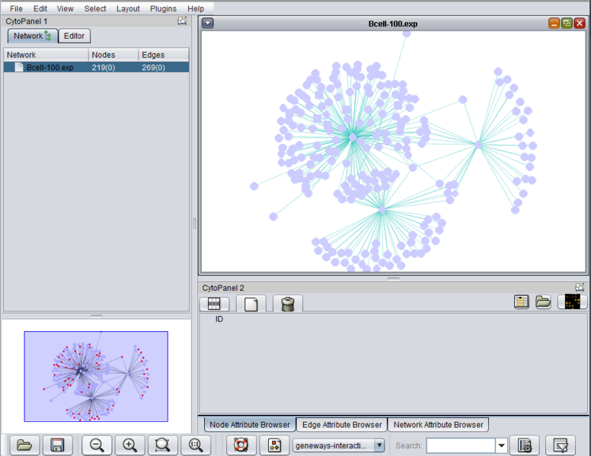The height and width of the screenshot is (456, 591).
Task: Click the Network column header
Action: (46, 55)
